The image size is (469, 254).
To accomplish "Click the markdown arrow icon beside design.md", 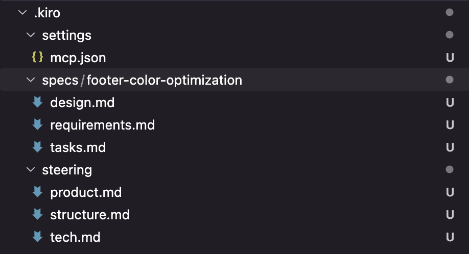I will [37, 102].
